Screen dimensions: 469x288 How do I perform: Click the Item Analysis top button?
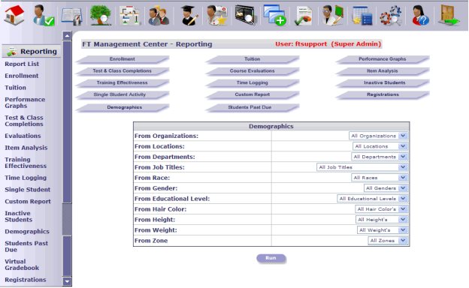point(383,71)
